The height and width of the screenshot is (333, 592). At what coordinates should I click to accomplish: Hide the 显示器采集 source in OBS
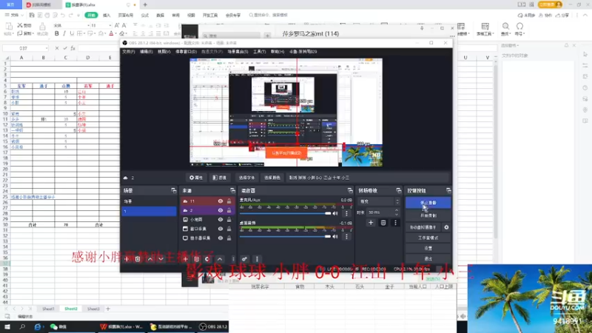pyautogui.click(x=221, y=238)
